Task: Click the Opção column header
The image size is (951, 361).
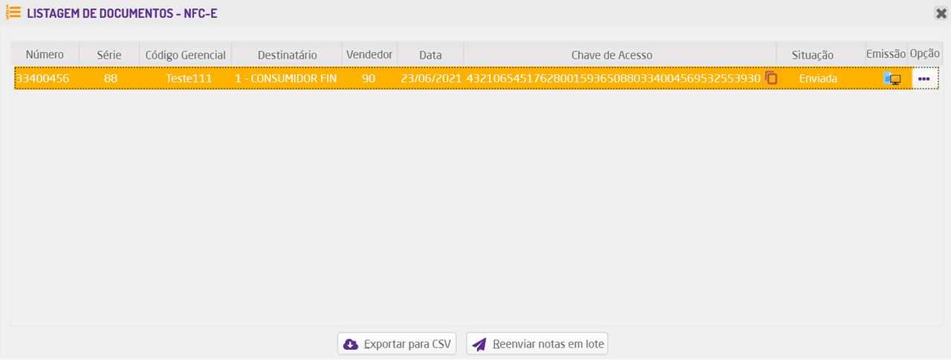Action: tap(924, 54)
